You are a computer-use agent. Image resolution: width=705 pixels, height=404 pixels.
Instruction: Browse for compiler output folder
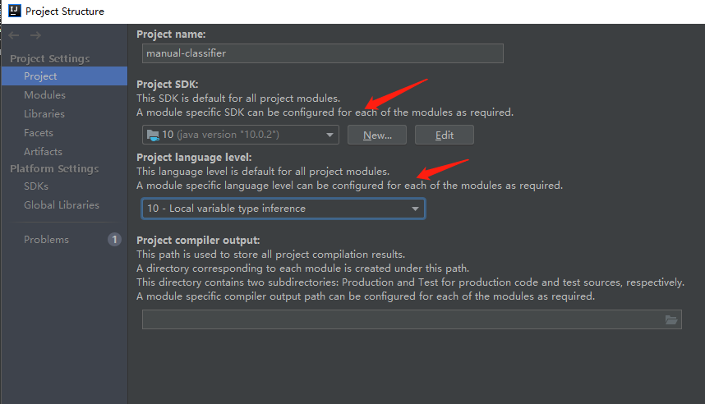coord(670,319)
